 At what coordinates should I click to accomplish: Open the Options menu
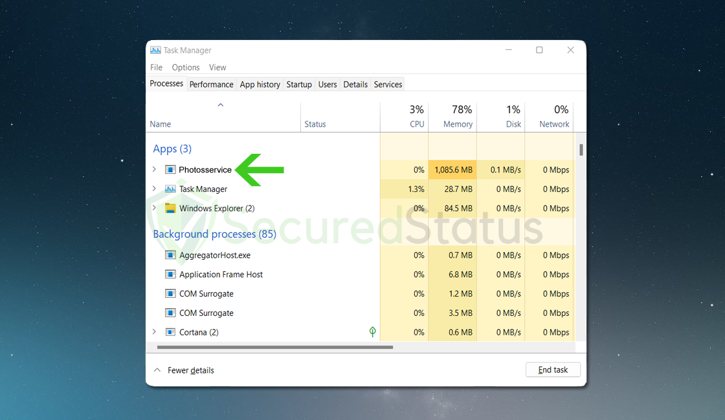click(186, 67)
